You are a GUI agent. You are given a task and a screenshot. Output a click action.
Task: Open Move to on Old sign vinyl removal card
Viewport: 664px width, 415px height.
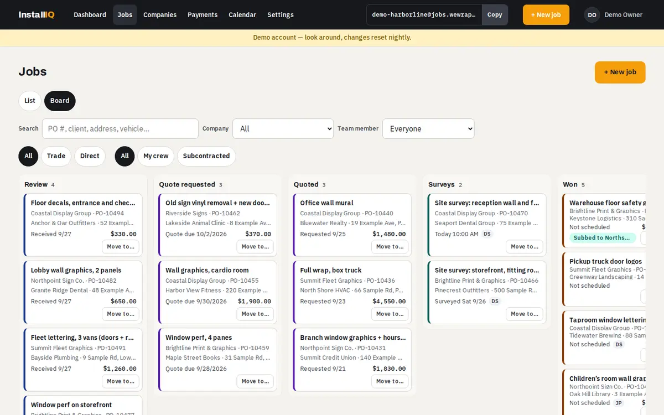click(255, 247)
